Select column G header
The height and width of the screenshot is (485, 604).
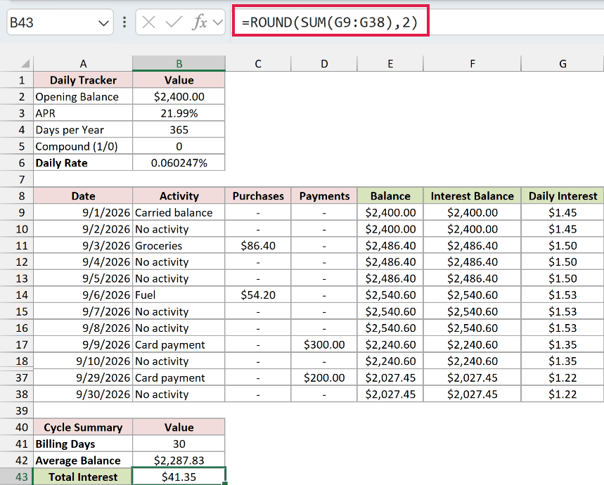pyautogui.click(x=563, y=64)
